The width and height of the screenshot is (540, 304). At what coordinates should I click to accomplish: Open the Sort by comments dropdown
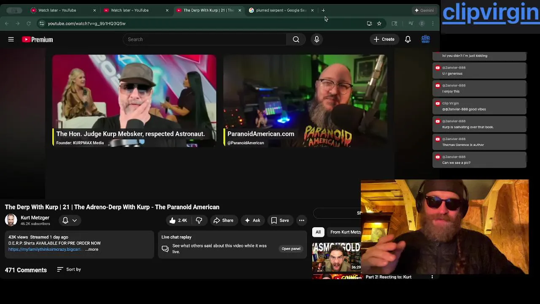pos(69,269)
